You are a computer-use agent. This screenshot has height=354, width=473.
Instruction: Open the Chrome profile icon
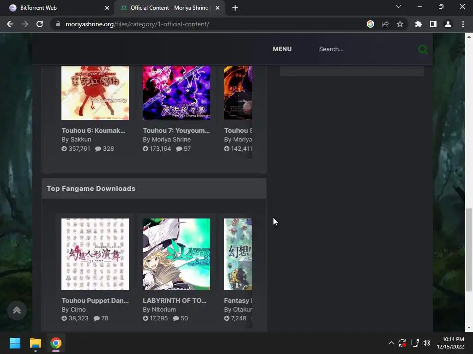448,24
